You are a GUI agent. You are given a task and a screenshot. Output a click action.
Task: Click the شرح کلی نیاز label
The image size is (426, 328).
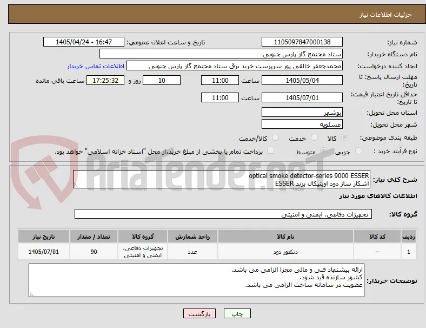[395, 180]
